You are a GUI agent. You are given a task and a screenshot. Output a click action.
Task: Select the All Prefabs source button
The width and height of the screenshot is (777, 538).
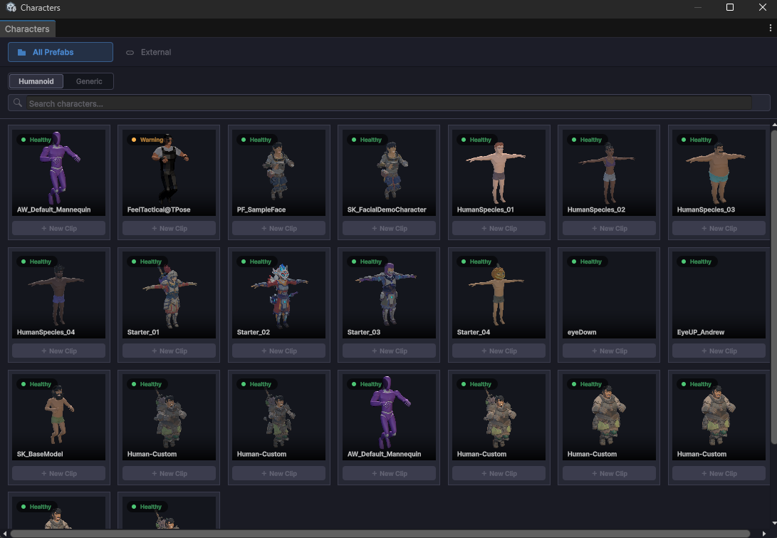tap(61, 52)
